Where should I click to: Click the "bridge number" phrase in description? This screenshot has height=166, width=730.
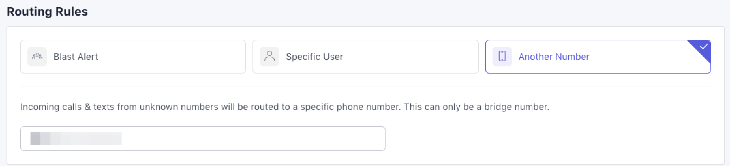pyautogui.click(x=516, y=107)
